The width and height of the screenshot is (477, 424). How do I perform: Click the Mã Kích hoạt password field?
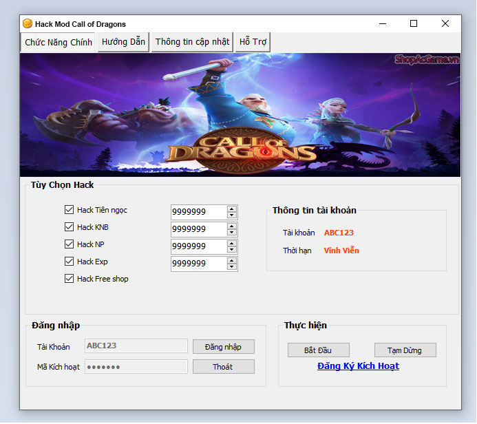(x=136, y=367)
